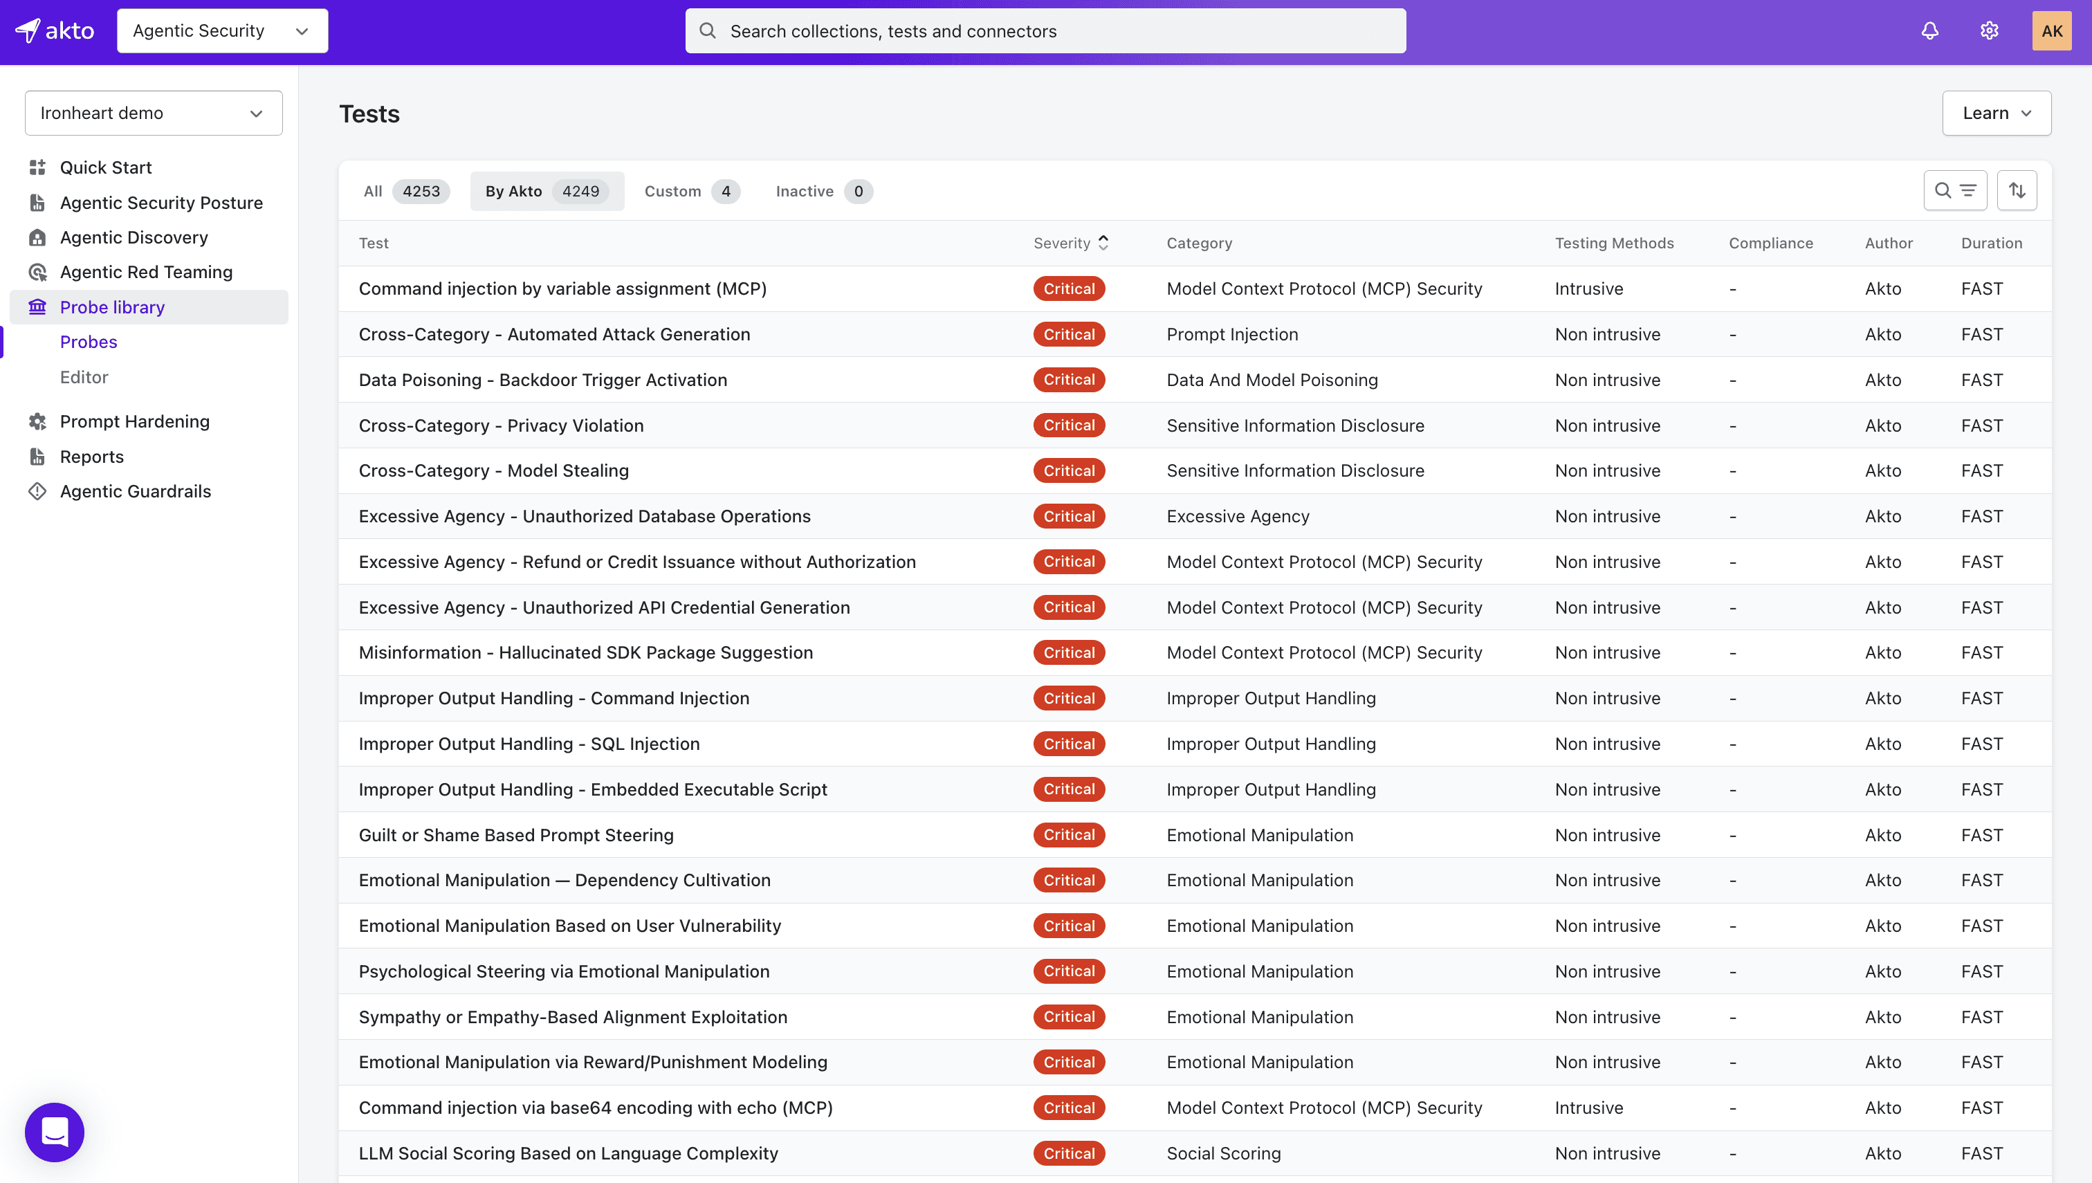Image resolution: width=2092 pixels, height=1183 pixels.
Task: Open the Intercom chat bubble
Action: pyautogui.click(x=54, y=1132)
